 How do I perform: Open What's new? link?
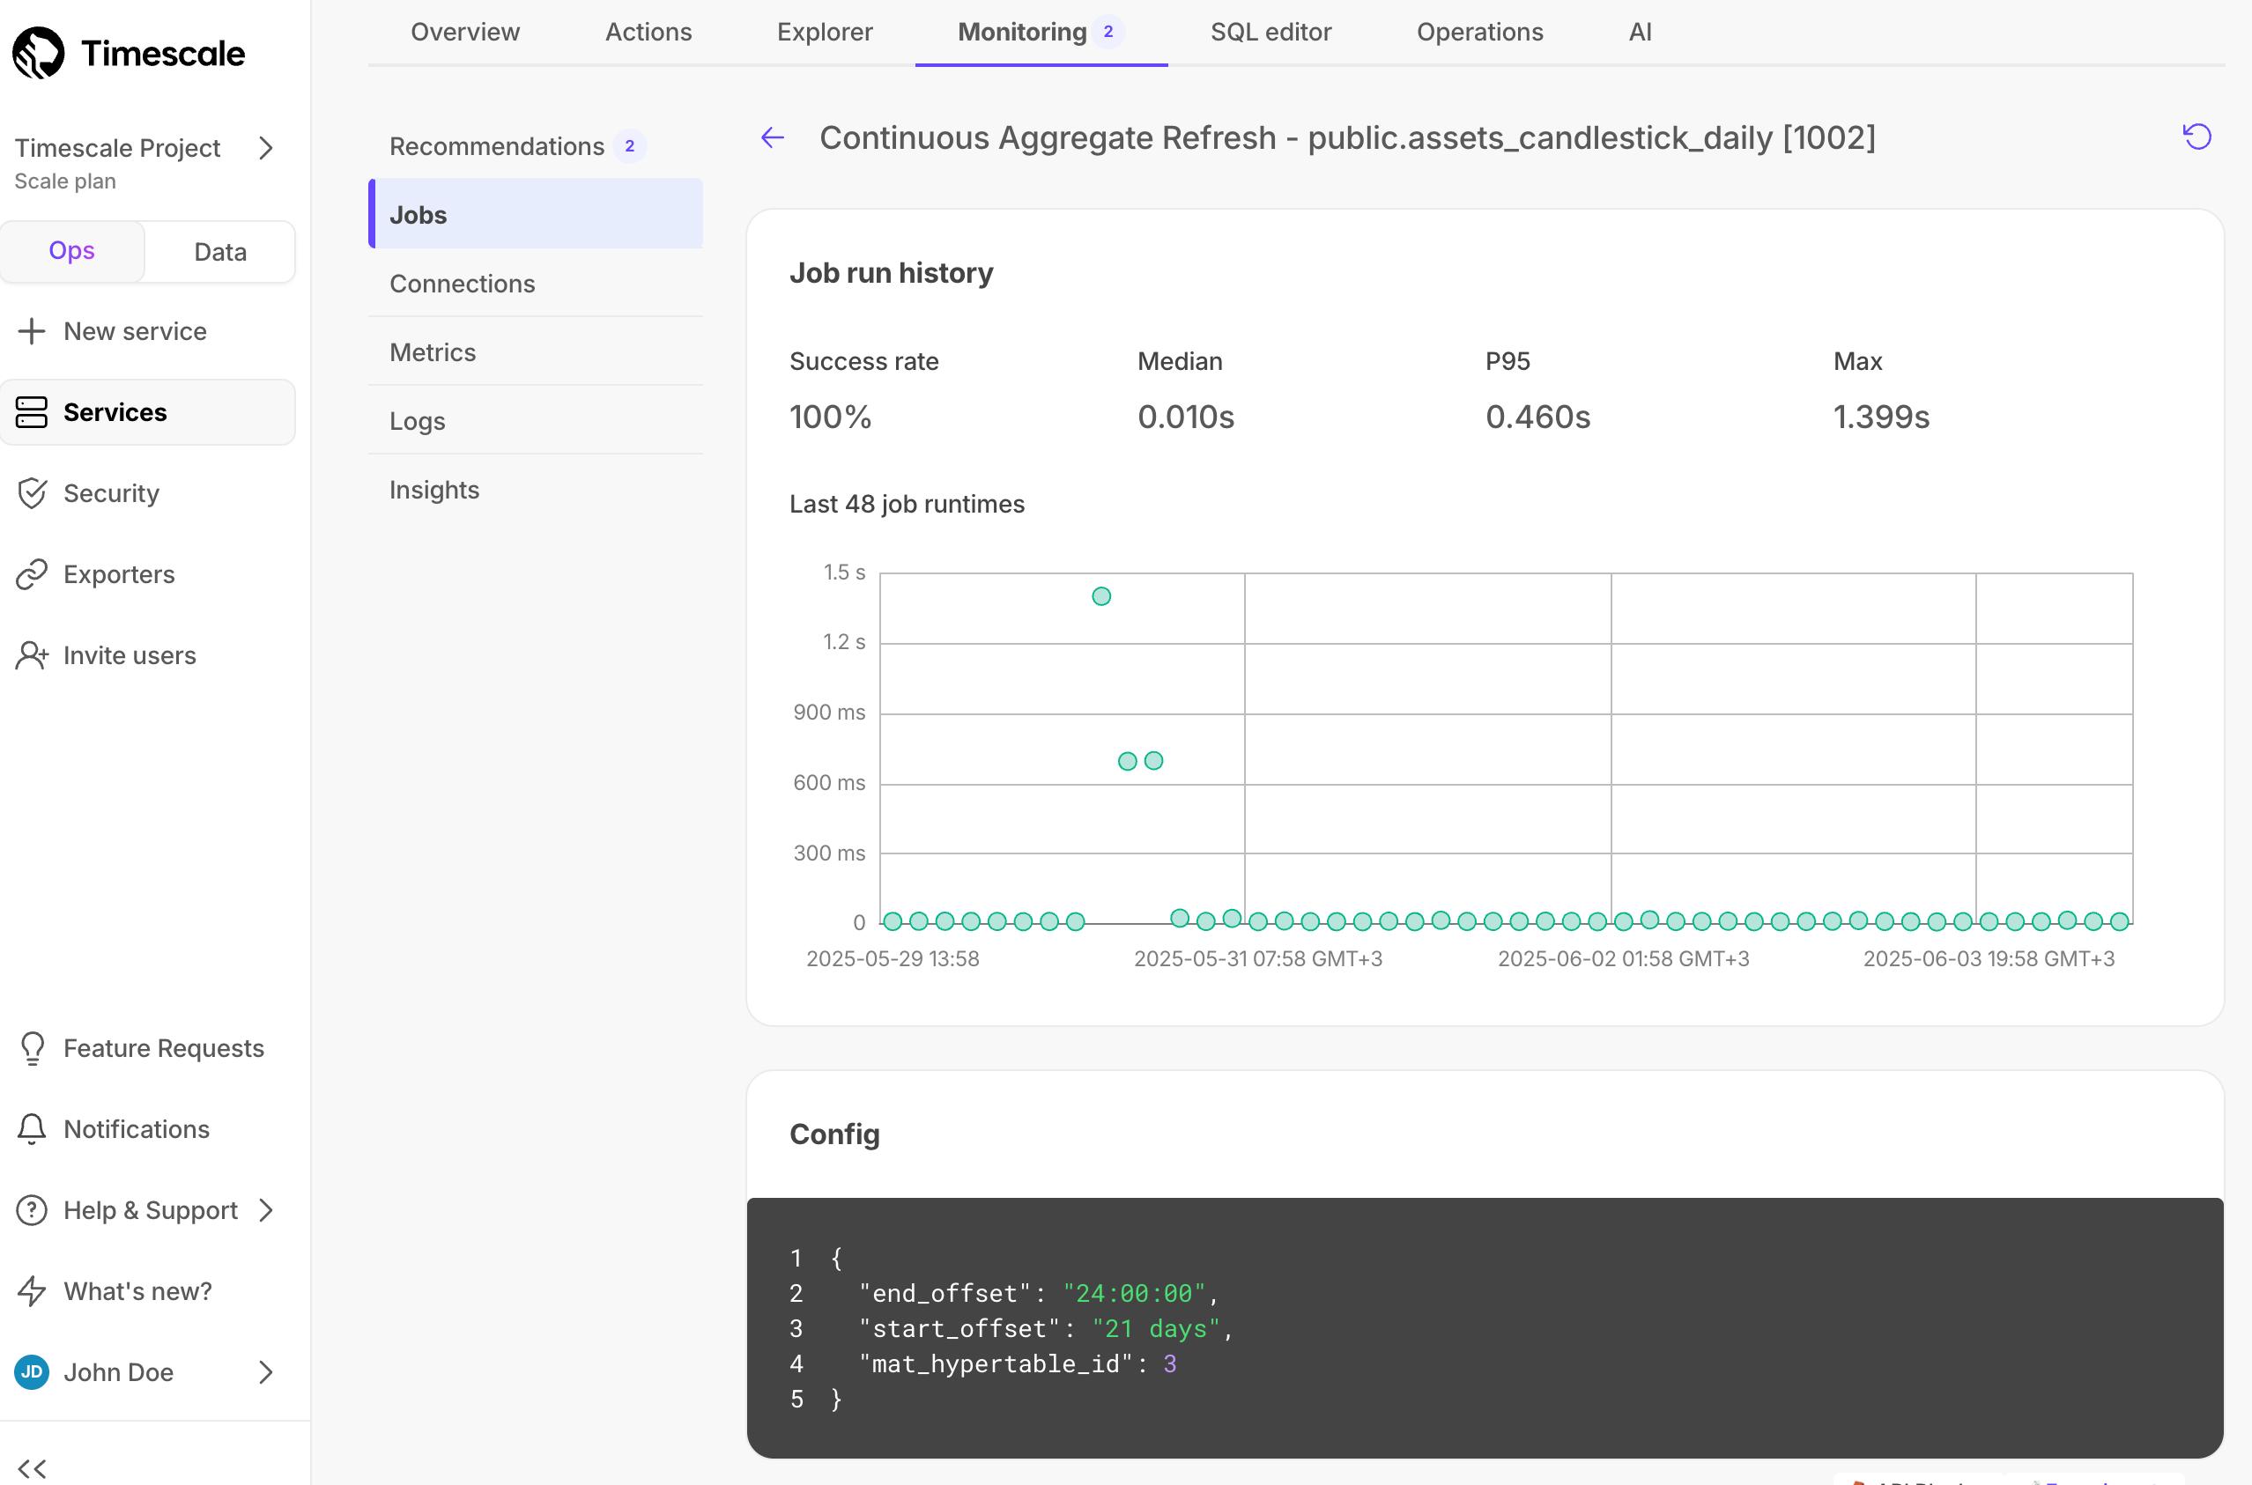click(x=147, y=1291)
